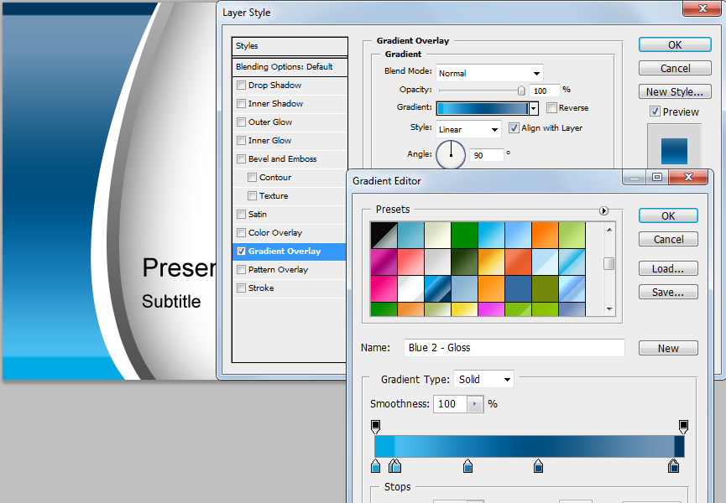Open the Style dropdown set to Linear
726x503 pixels.
point(467,129)
